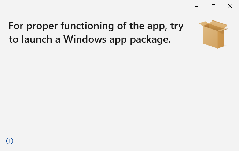Image resolution: width=239 pixels, height=151 pixels.
Task: Show app installer details via info icon
Action: (10, 141)
